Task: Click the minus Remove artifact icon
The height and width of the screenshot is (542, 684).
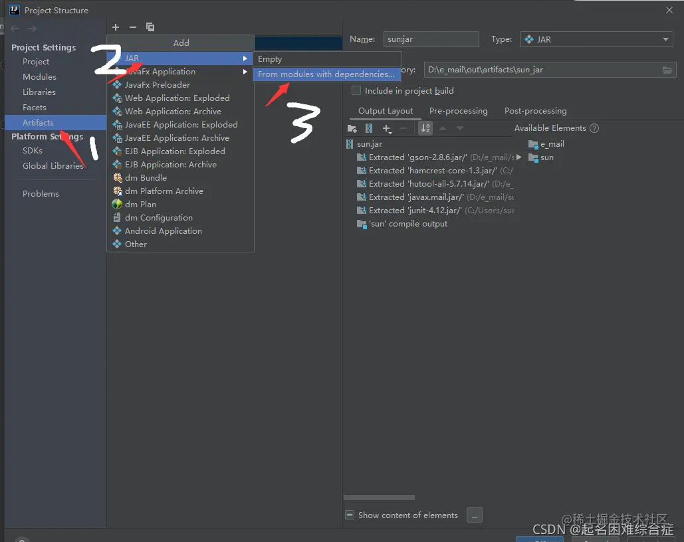Action: pos(133,27)
